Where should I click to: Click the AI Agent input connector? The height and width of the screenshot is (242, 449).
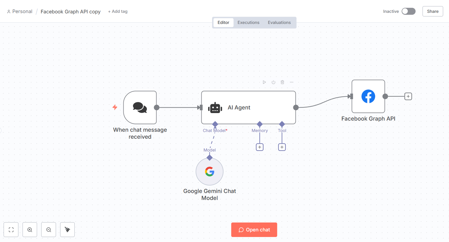click(x=201, y=107)
